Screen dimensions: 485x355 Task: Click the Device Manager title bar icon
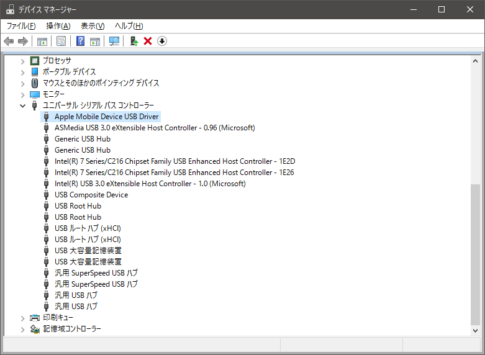pyautogui.click(x=10, y=9)
